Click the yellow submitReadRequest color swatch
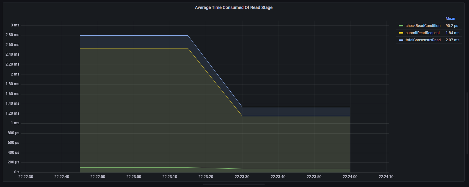 pyautogui.click(x=401, y=33)
